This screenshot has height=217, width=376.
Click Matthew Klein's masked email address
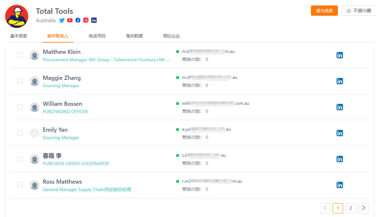point(208,52)
